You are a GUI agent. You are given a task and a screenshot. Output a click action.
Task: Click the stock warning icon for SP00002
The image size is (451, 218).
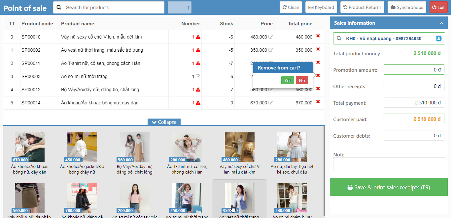coord(198,50)
